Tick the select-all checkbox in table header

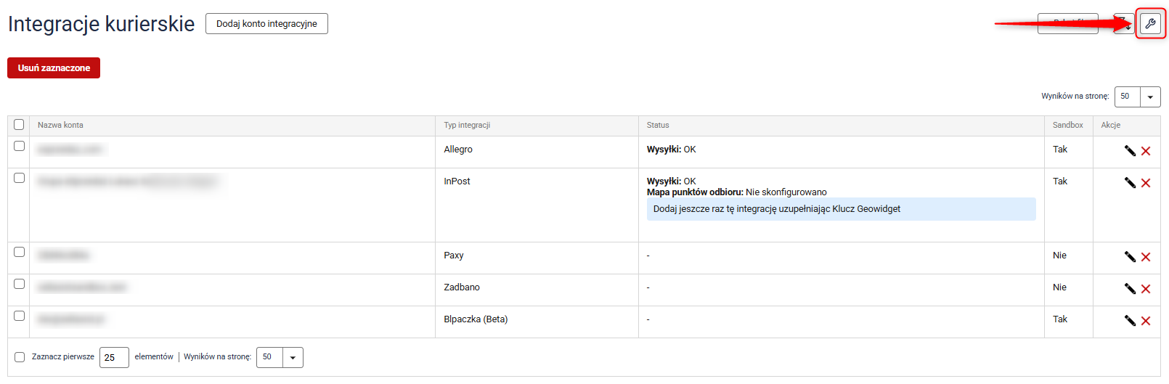pyautogui.click(x=19, y=125)
